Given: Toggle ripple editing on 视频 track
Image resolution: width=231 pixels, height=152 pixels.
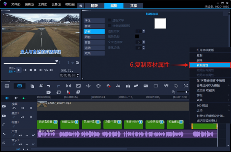Looking at the screenshot, I should [14, 108].
